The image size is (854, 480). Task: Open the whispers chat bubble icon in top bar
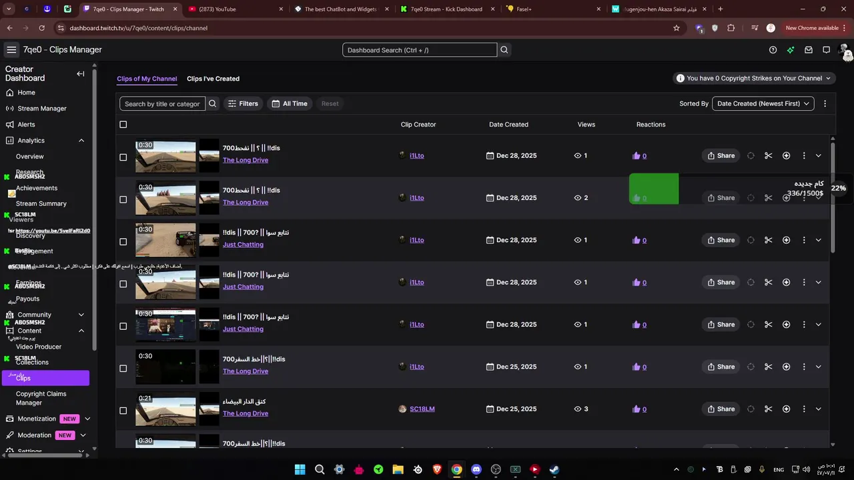(x=826, y=50)
